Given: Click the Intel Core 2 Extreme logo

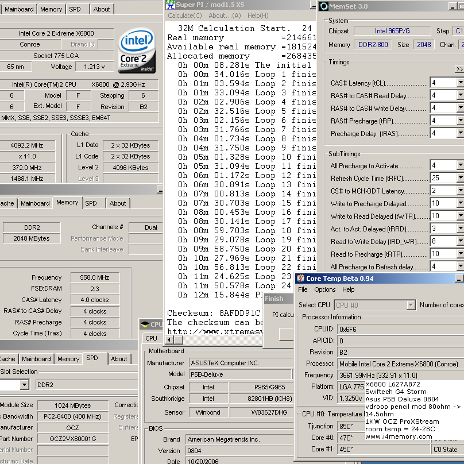Looking at the screenshot, I should [137, 51].
